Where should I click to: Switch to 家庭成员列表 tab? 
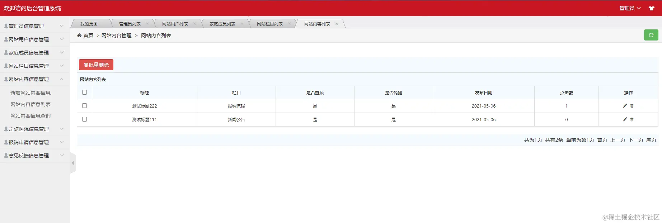point(222,24)
